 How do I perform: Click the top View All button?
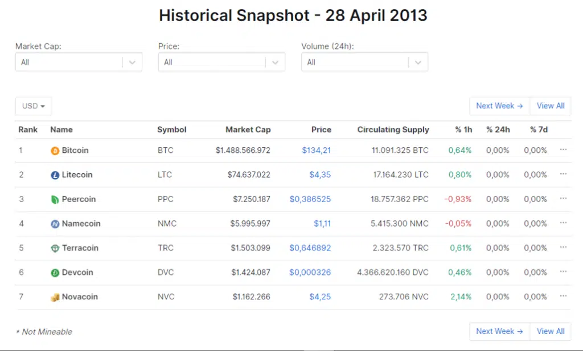point(551,106)
